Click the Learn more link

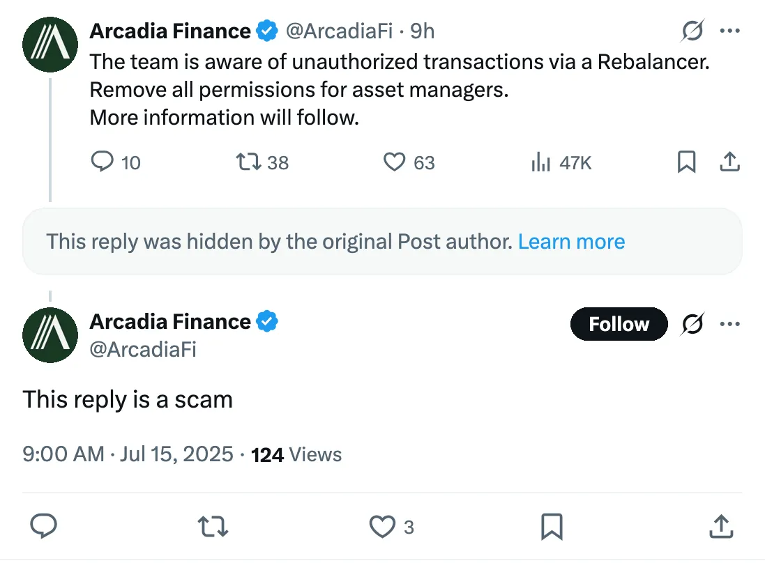(571, 241)
